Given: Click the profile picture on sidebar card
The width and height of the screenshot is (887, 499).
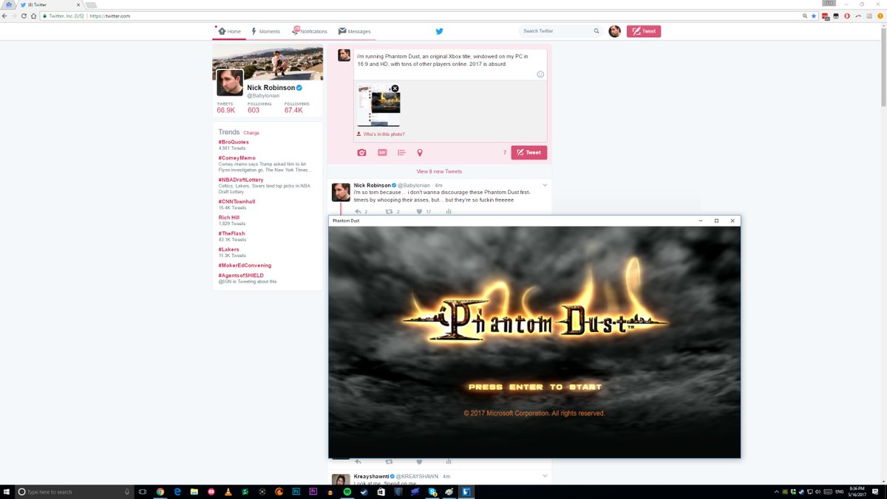Looking at the screenshot, I should pos(230,83).
